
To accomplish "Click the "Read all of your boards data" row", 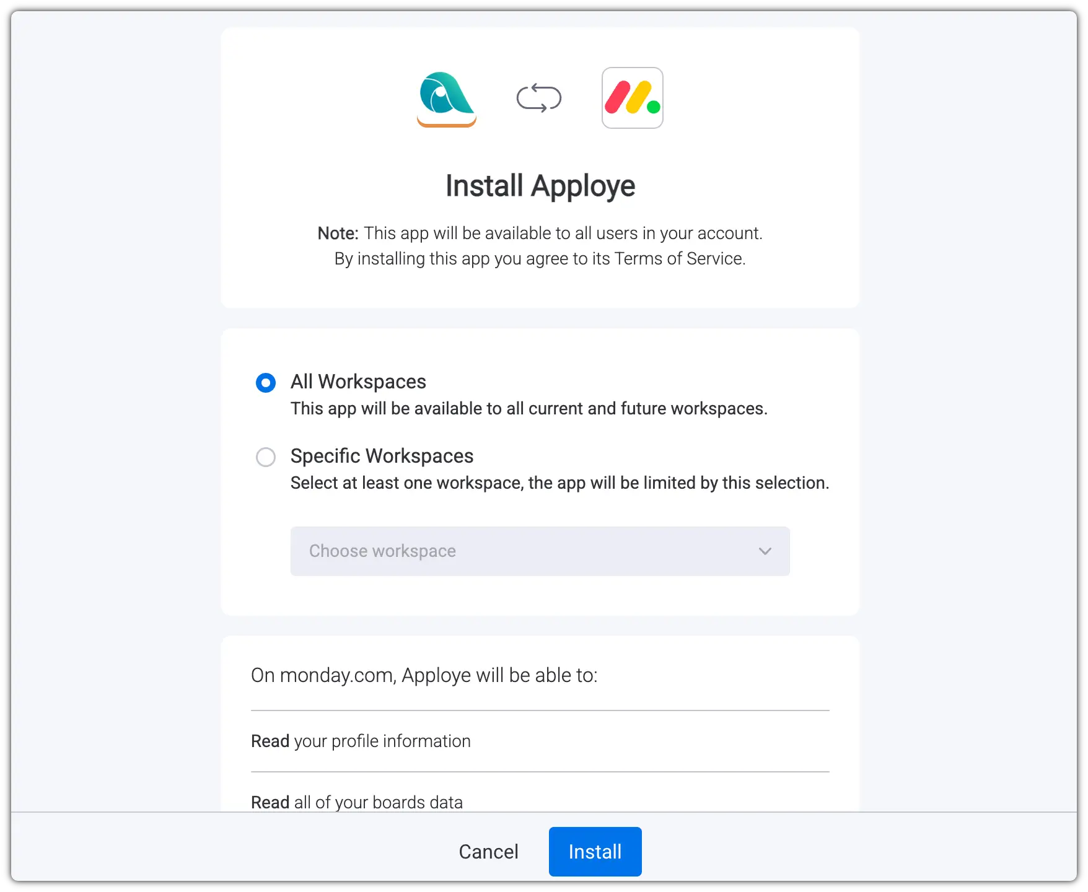I will click(x=357, y=802).
